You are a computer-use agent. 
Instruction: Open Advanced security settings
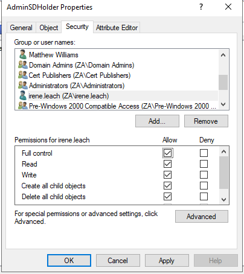tap(202, 217)
